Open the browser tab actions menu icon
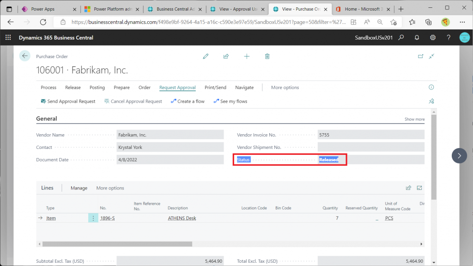The image size is (473, 266). [9, 9]
